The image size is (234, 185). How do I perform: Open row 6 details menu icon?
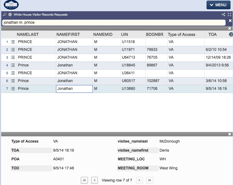tap(13, 81)
